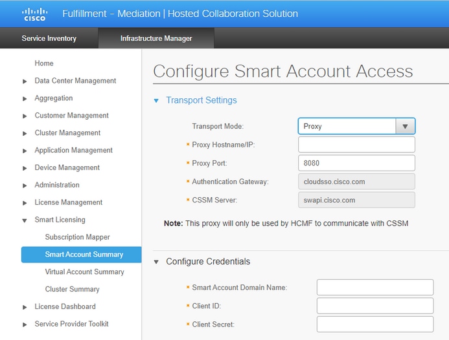
Task: Expand the Application Management arrow
Action: click(x=25, y=151)
